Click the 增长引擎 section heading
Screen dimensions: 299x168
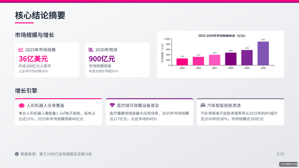tap(26, 91)
